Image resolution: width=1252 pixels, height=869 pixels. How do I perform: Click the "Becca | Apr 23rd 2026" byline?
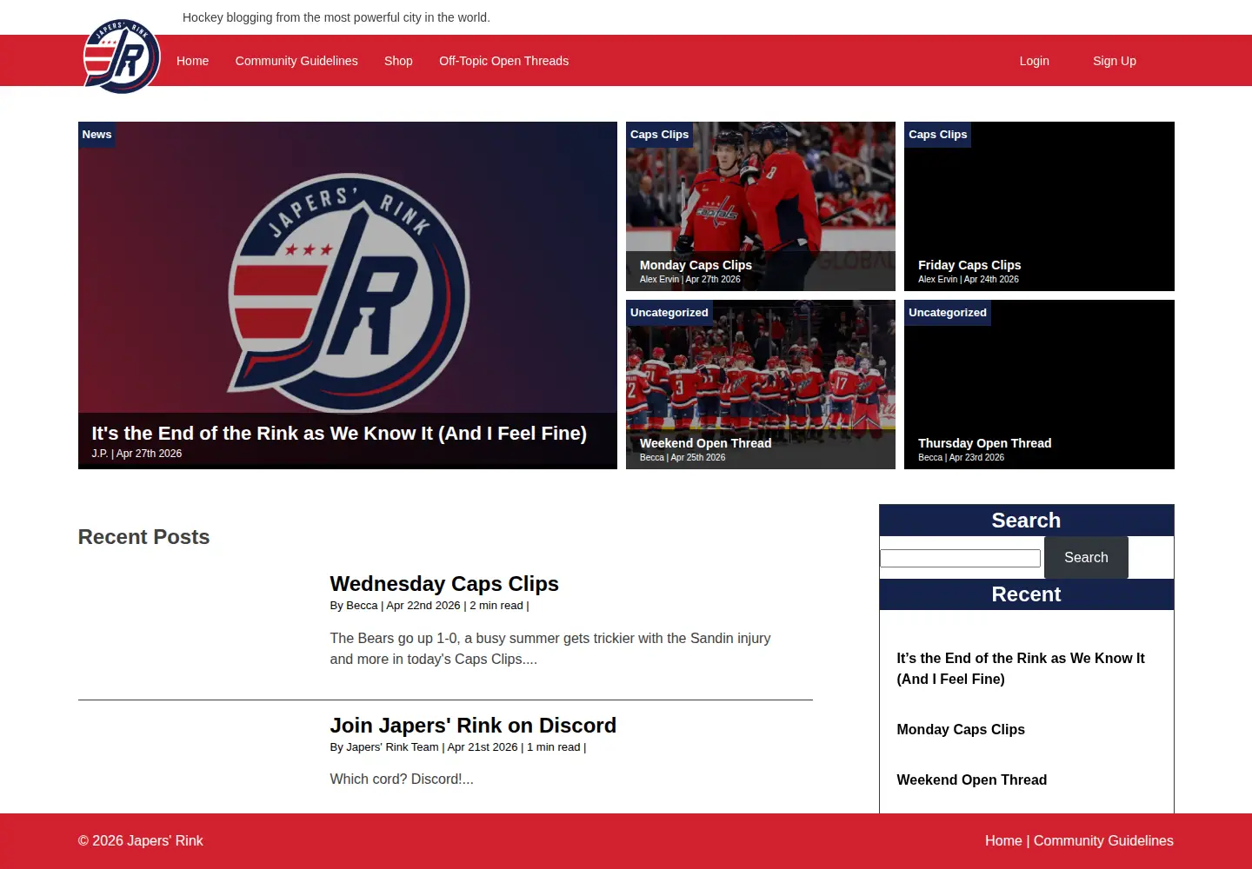[961, 457]
